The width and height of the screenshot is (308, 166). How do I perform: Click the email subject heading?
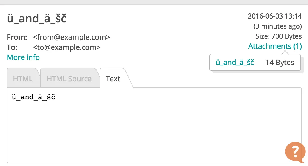pyautogui.click(x=36, y=19)
